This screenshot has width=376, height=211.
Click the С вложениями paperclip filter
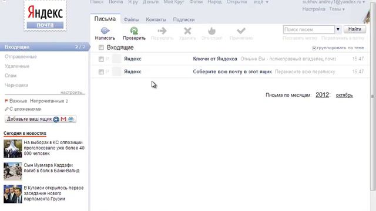click(23, 109)
